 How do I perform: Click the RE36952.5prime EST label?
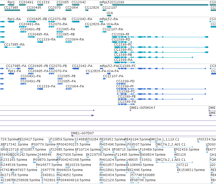tap(112, 139)
